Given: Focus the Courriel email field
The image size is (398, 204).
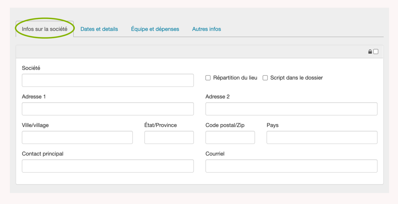Looking at the screenshot, I should [291, 166].
